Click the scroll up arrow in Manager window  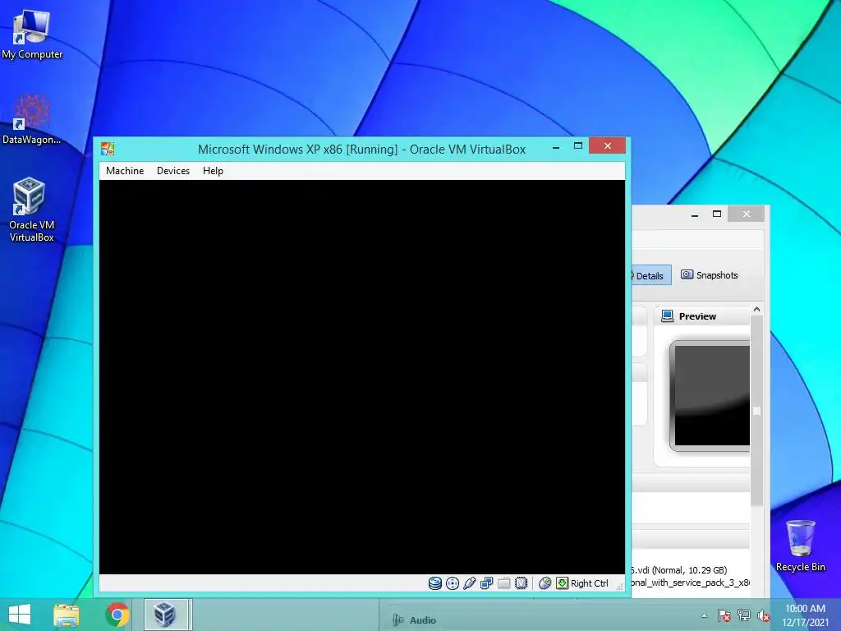pyautogui.click(x=756, y=310)
